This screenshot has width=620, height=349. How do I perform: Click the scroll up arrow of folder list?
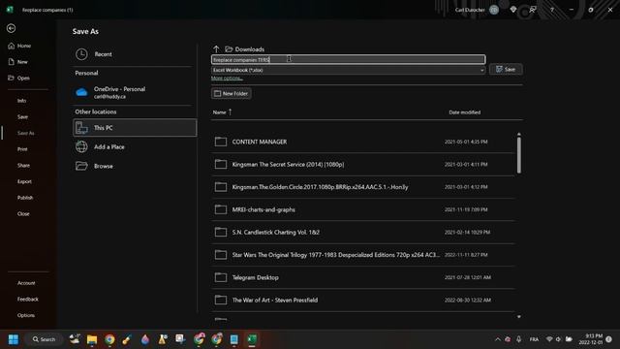point(519,134)
